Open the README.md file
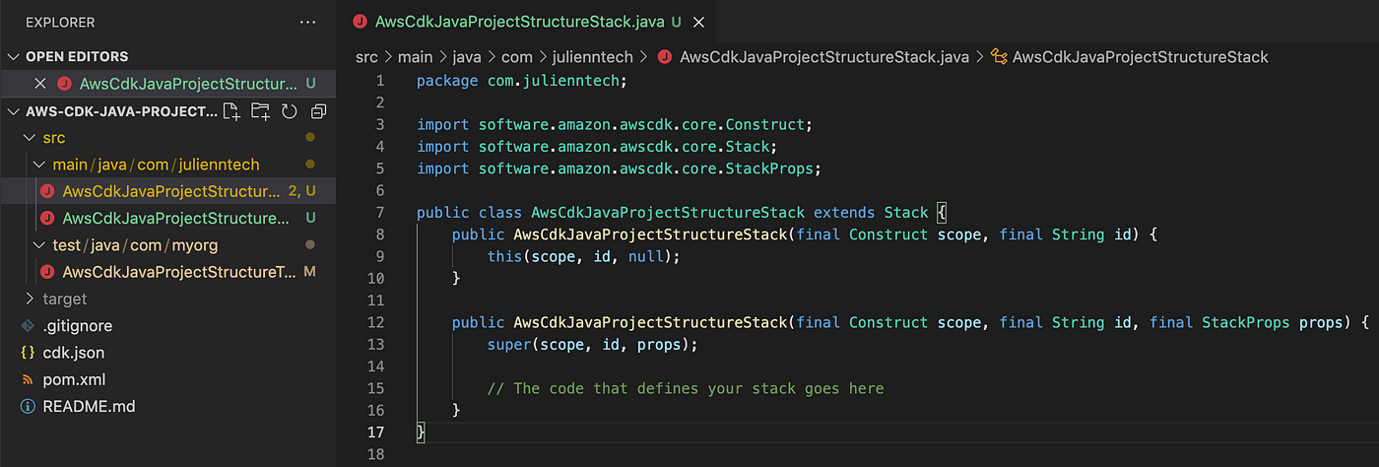This screenshot has height=467, width=1379. click(89, 406)
